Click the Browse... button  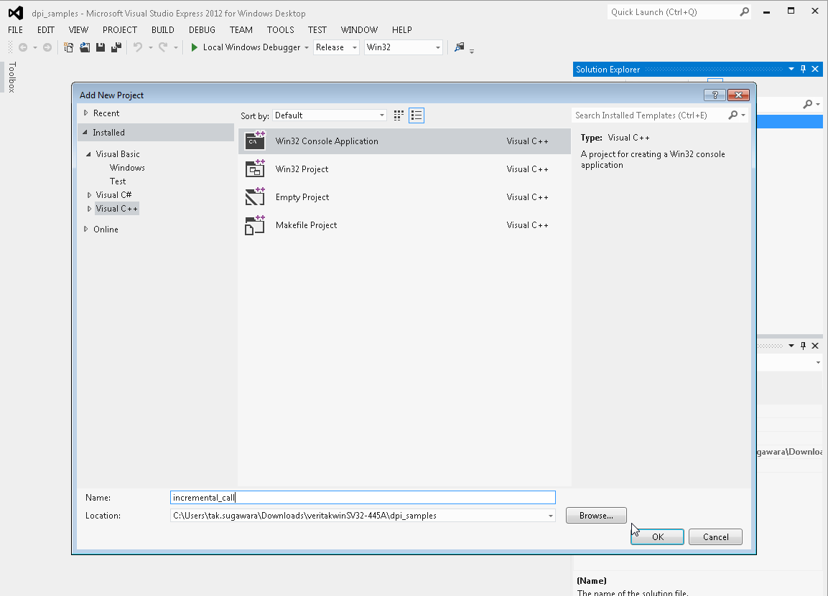(596, 516)
